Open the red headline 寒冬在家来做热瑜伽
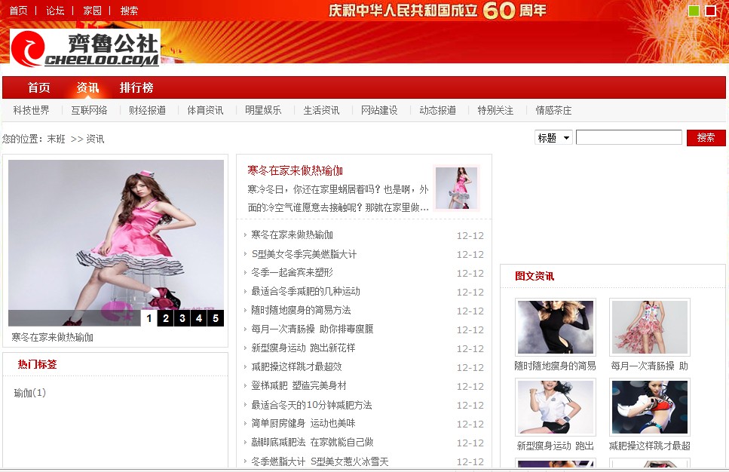This screenshot has height=472, width=729. (296, 170)
